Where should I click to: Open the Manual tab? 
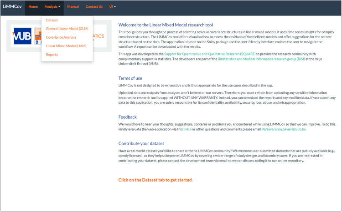(73, 6)
